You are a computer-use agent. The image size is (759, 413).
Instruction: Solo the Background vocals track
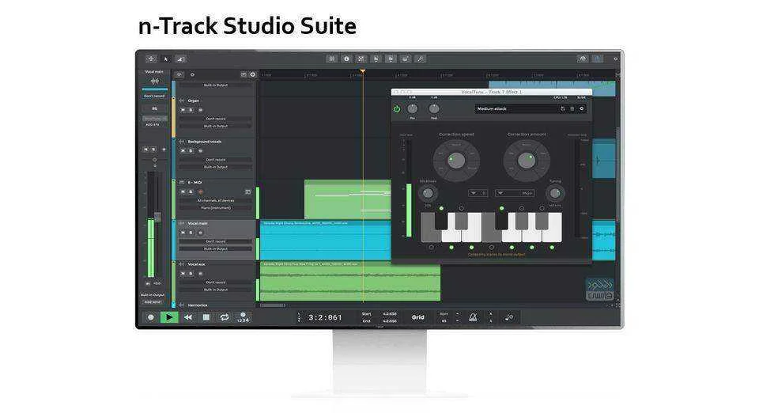point(191,151)
